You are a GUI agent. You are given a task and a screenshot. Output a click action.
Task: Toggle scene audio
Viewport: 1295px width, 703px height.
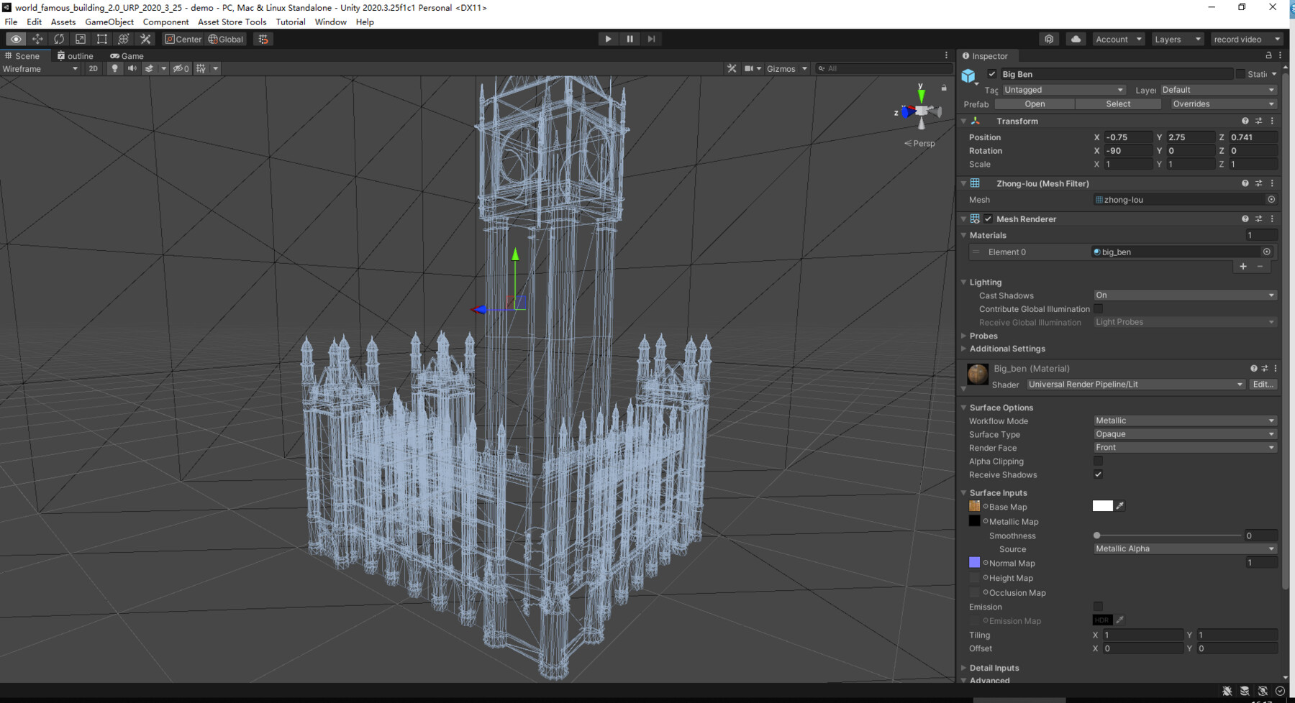[132, 68]
